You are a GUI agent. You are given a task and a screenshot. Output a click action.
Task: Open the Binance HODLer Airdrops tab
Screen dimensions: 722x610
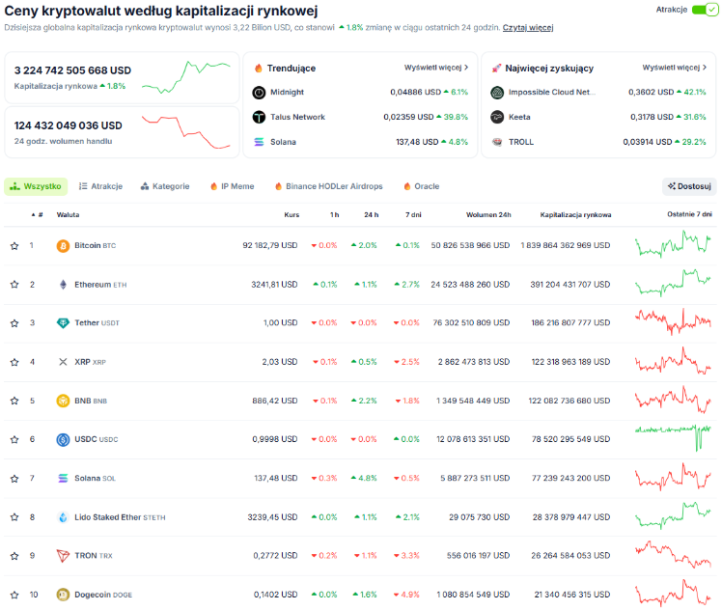click(328, 186)
